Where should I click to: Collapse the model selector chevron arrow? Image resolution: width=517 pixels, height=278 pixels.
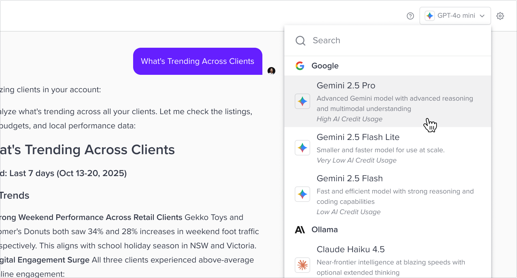[482, 16]
